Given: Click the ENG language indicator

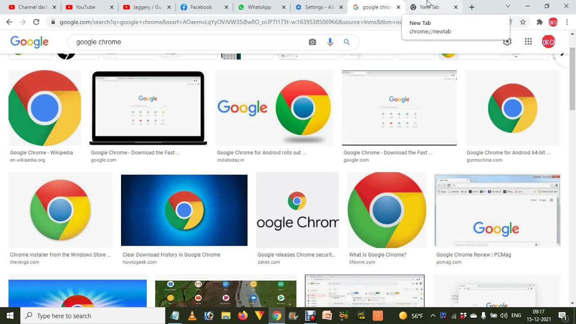Looking at the screenshot, I should (x=517, y=316).
